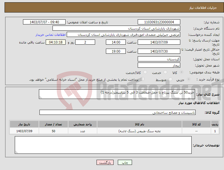
Task: Click the واحد شمارش column header
Action: point(83,124)
